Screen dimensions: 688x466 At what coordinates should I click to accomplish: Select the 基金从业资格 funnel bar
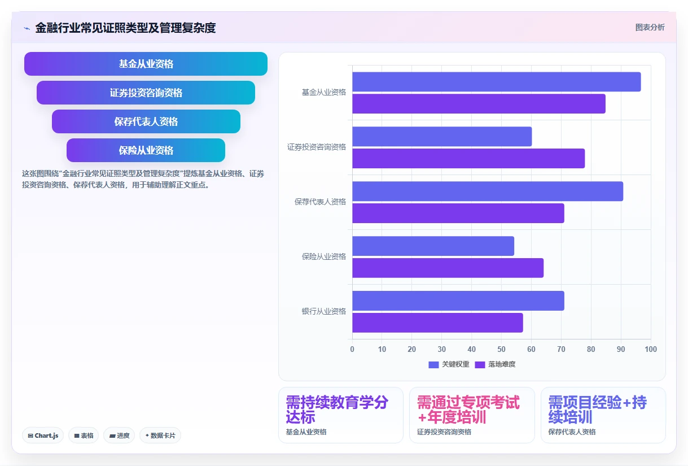(146, 64)
